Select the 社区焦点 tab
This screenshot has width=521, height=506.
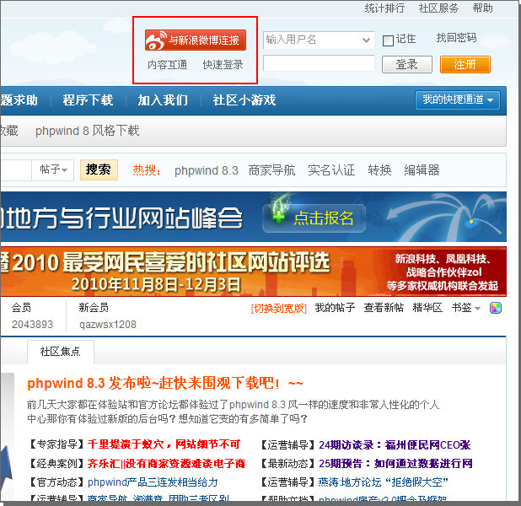tap(61, 352)
